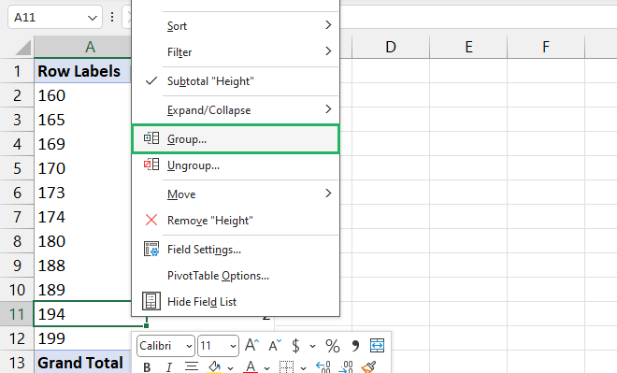This screenshot has height=373, width=617.
Task: Select cell A6 containing 173
Action: tap(82, 193)
